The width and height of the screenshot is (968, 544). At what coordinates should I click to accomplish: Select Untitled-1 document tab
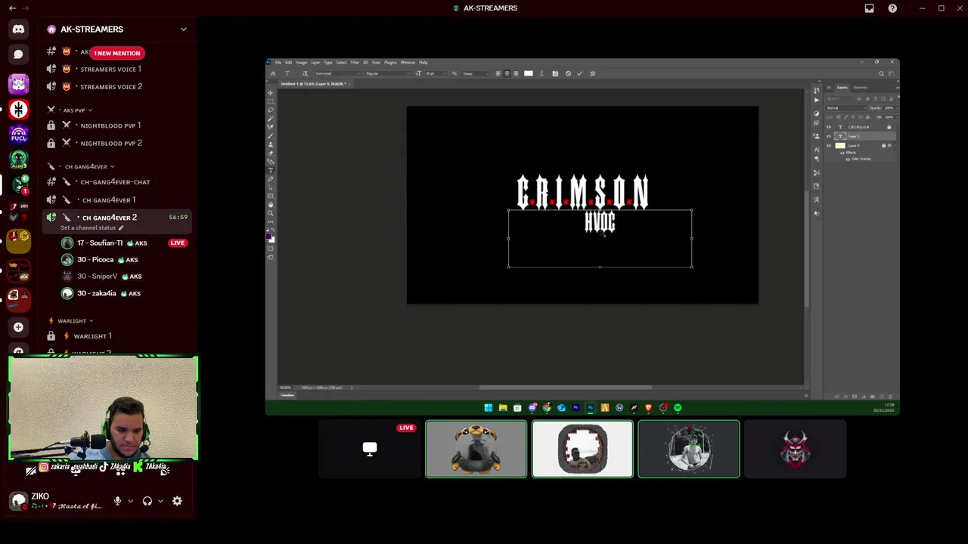tap(315, 84)
